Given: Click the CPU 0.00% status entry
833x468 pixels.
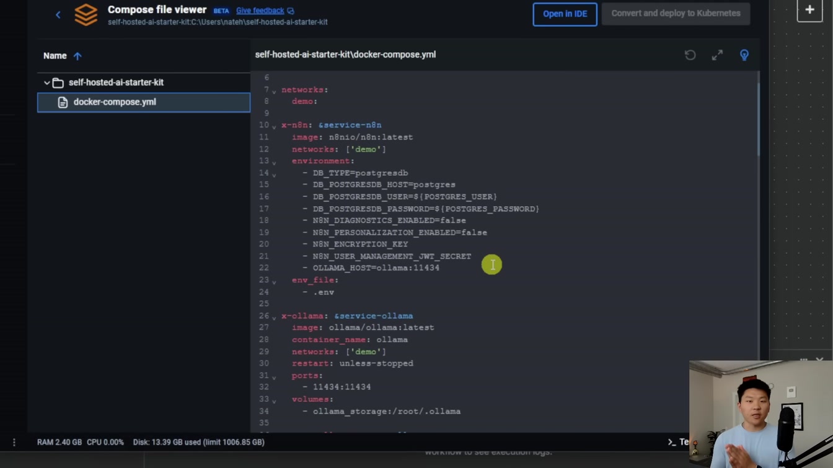Looking at the screenshot, I should (105, 442).
